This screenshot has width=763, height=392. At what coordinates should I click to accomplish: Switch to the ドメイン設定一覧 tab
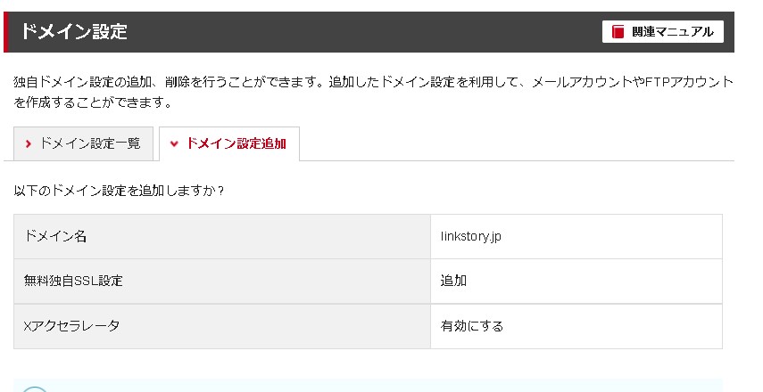click(82, 143)
